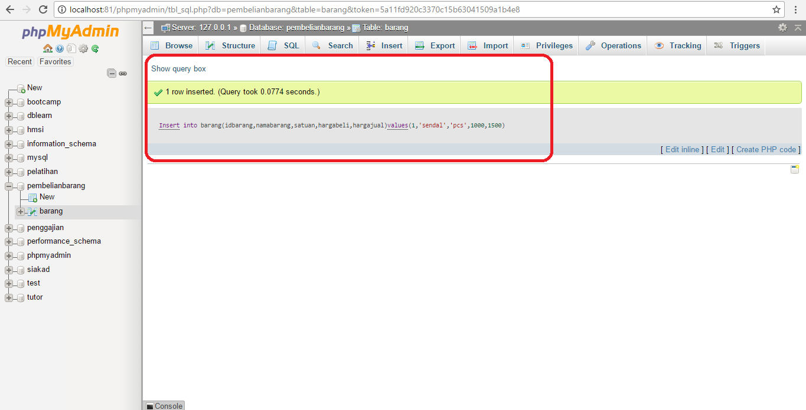Unlink the navigation panel databases

click(x=123, y=73)
